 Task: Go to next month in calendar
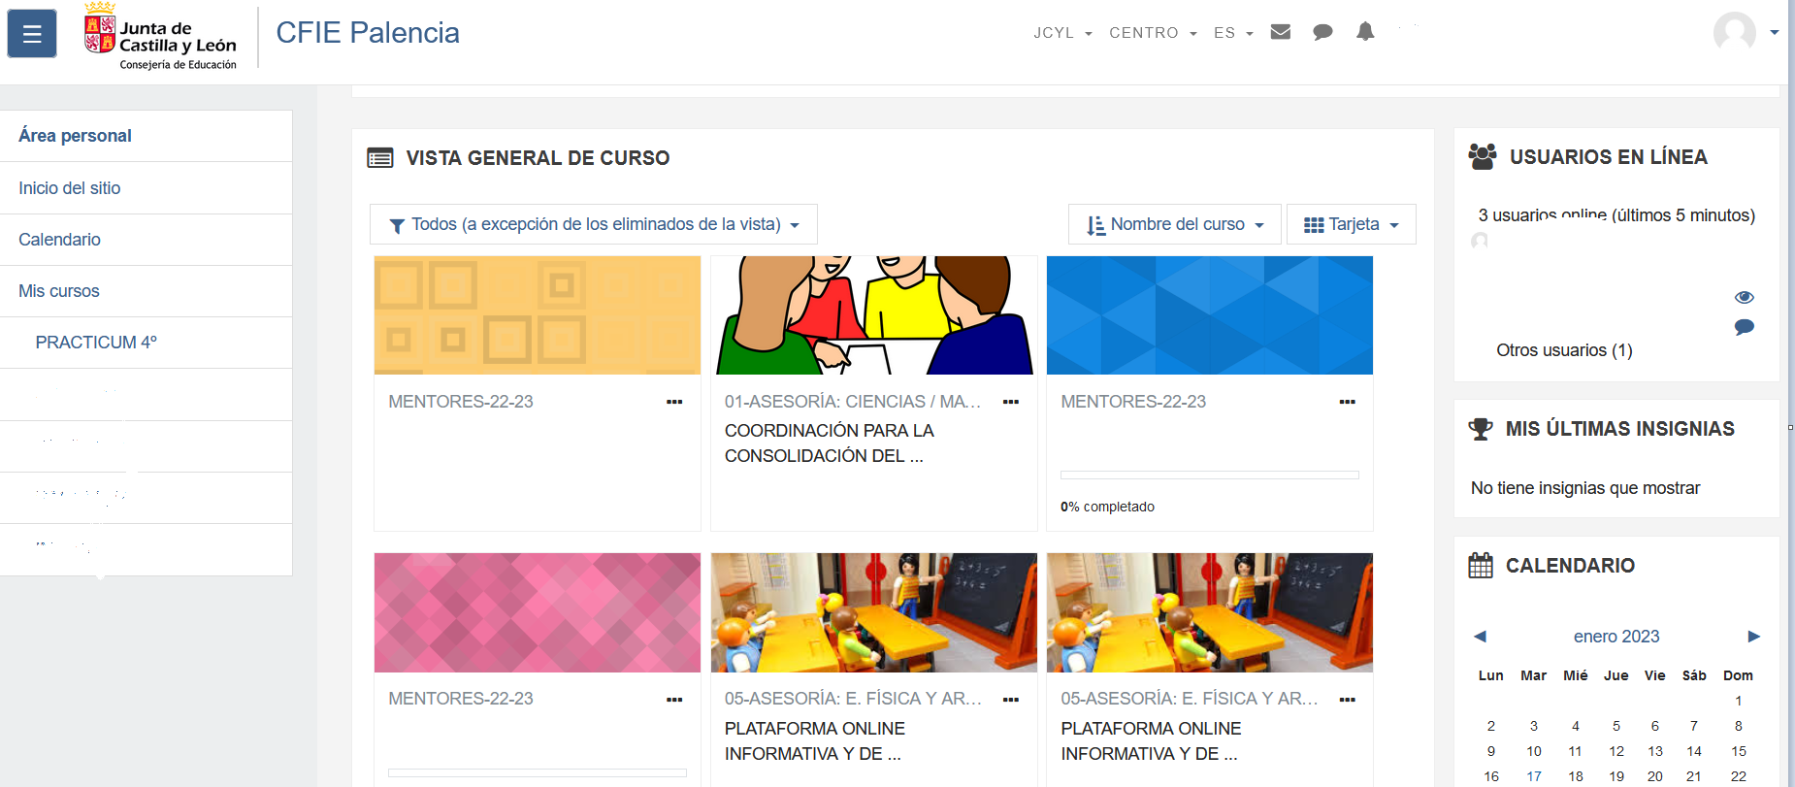point(1753,637)
